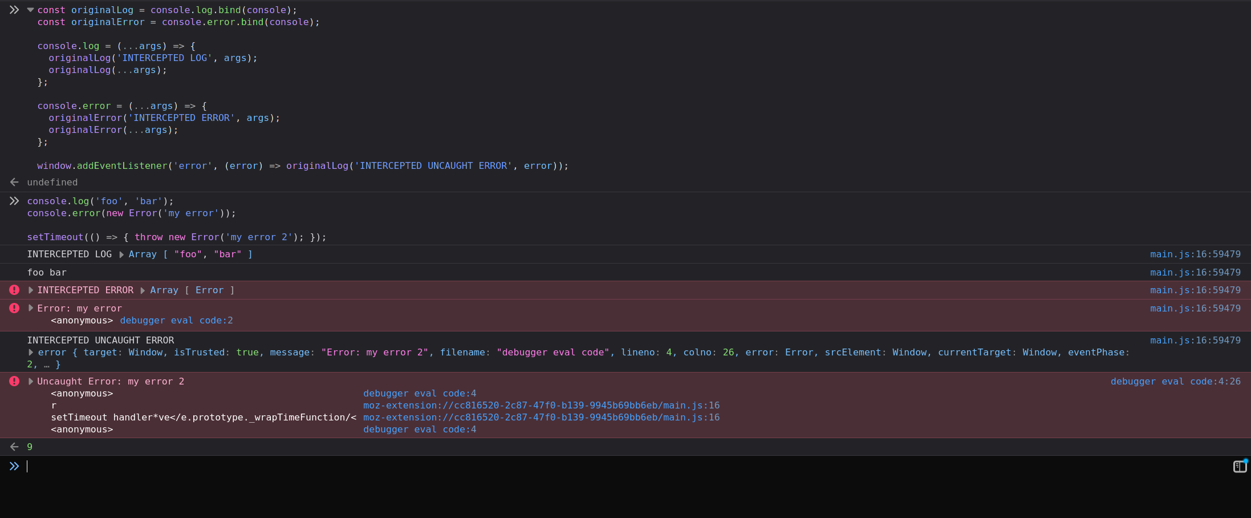
Task: Click the 'INTERCEPTED UNCAUGHT ERROR' output text
Action: (x=100, y=341)
